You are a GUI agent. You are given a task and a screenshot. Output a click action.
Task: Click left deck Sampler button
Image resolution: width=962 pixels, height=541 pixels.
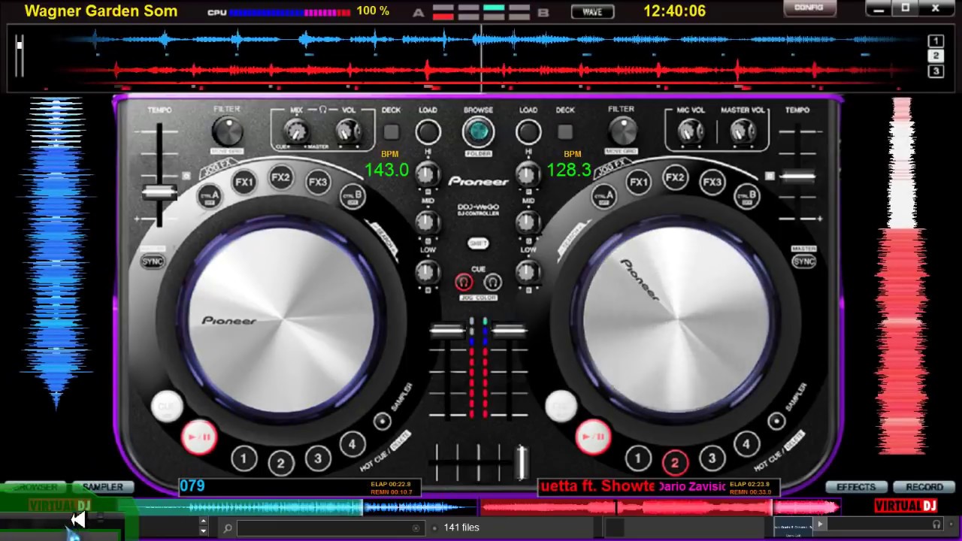click(383, 422)
